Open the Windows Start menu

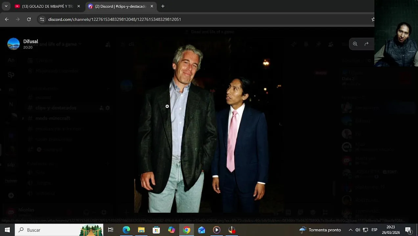pyautogui.click(x=7, y=230)
